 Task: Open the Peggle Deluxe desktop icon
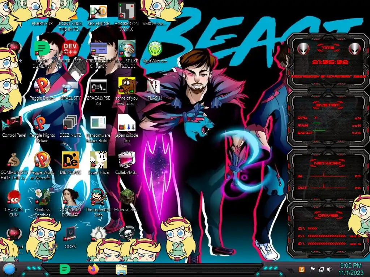[42, 86]
